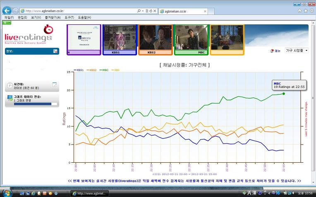Open the 파일(F) menu
Screen dimensions: 316x197
pos(9,17)
